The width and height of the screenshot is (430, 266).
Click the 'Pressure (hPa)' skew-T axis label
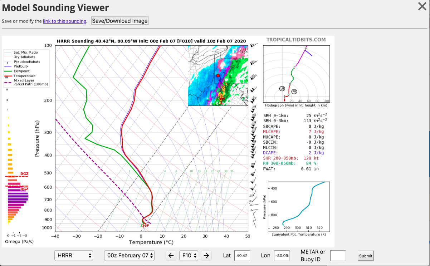pyautogui.click(x=37, y=138)
